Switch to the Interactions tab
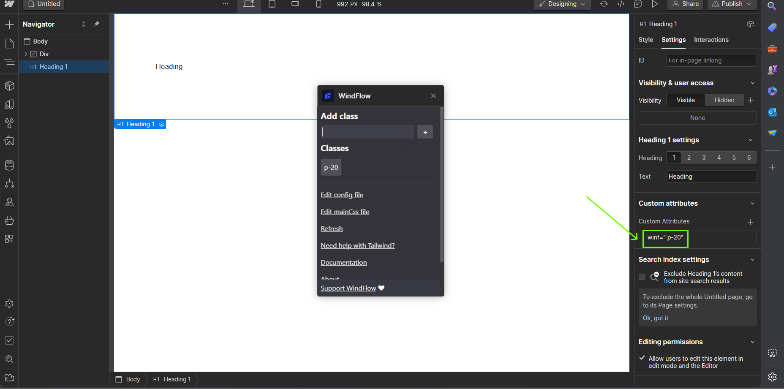Image resolution: width=784 pixels, height=389 pixels. click(711, 40)
